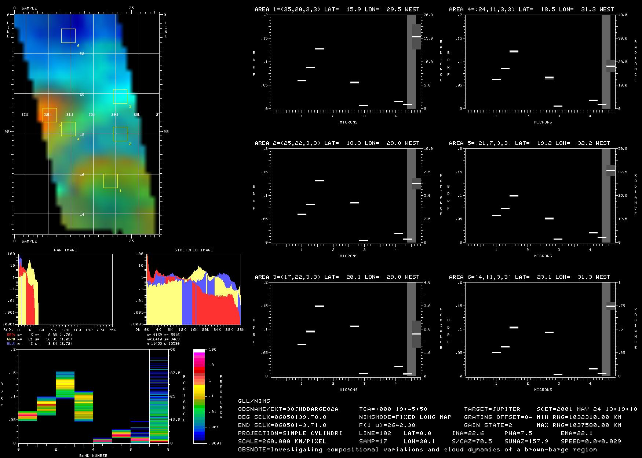Click the SAMP=17 value
The height and width of the screenshot is (458, 642).
[373, 442]
